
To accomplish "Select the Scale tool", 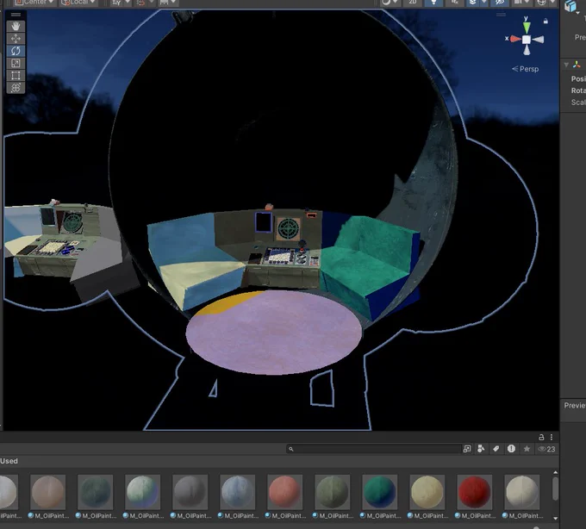I will (x=16, y=63).
